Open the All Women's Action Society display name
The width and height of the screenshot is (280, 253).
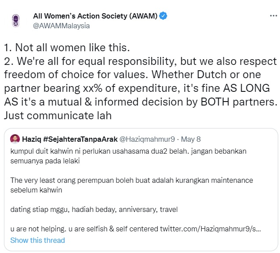pyautogui.click(x=95, y=16)
